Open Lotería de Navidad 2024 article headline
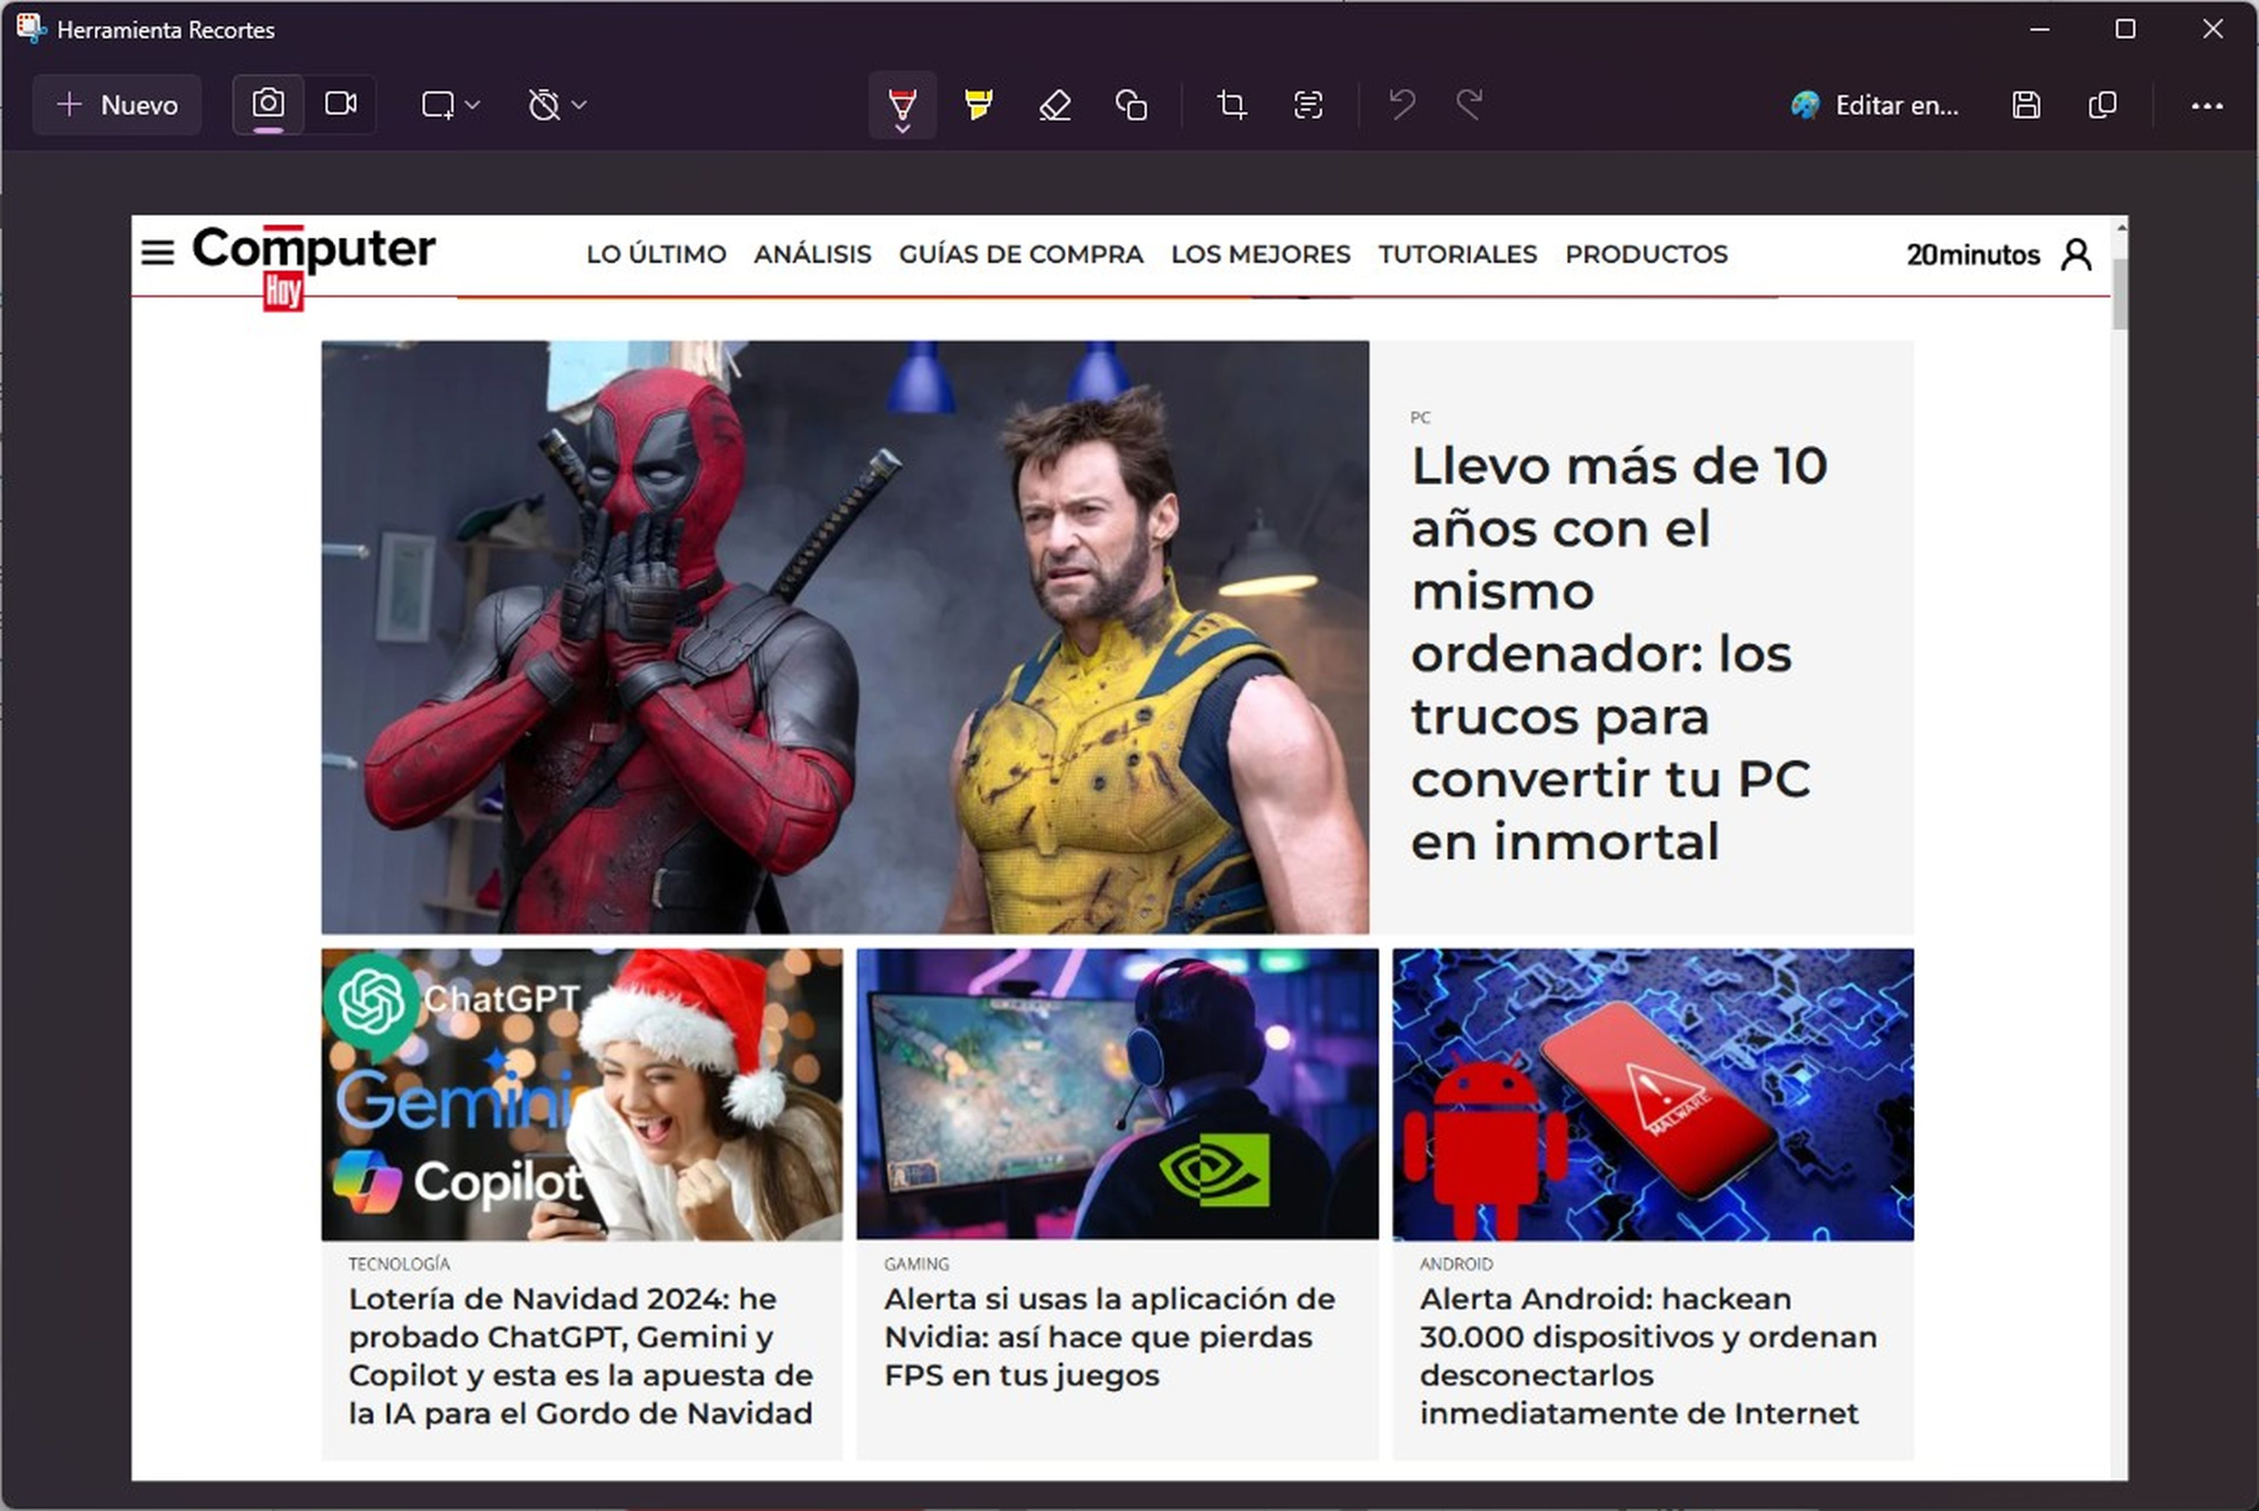 click(x=581, y=1356)
